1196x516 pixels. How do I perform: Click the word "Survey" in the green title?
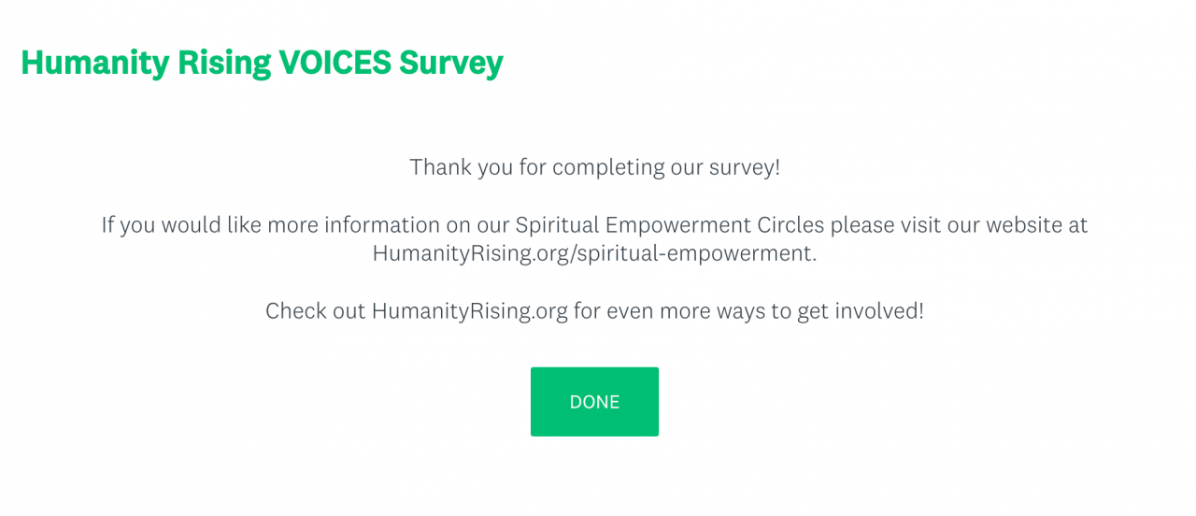[x=451, y=63]
